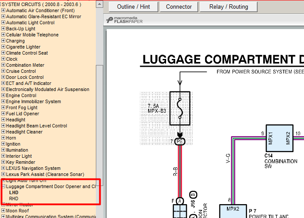The width and height of the screenshot is (304, 218).
Task: Expand Automatic Light Control node
Action: pyautogui.click(x=3, y=23)
